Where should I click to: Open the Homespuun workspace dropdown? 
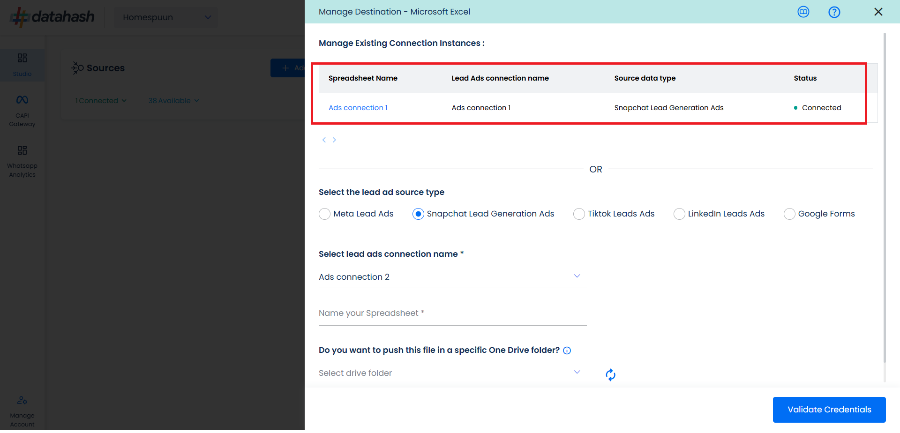pyautogui.click(x=166, y=17)
